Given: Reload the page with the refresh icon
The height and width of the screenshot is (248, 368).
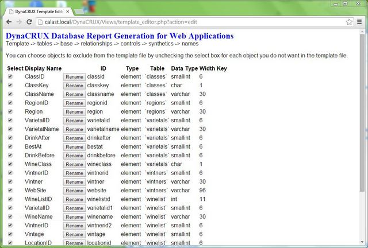Looking at the screenshot, I should 29,22.
